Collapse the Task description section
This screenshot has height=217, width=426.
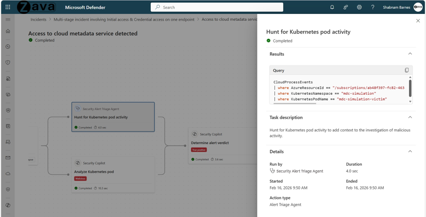[410, 117]
